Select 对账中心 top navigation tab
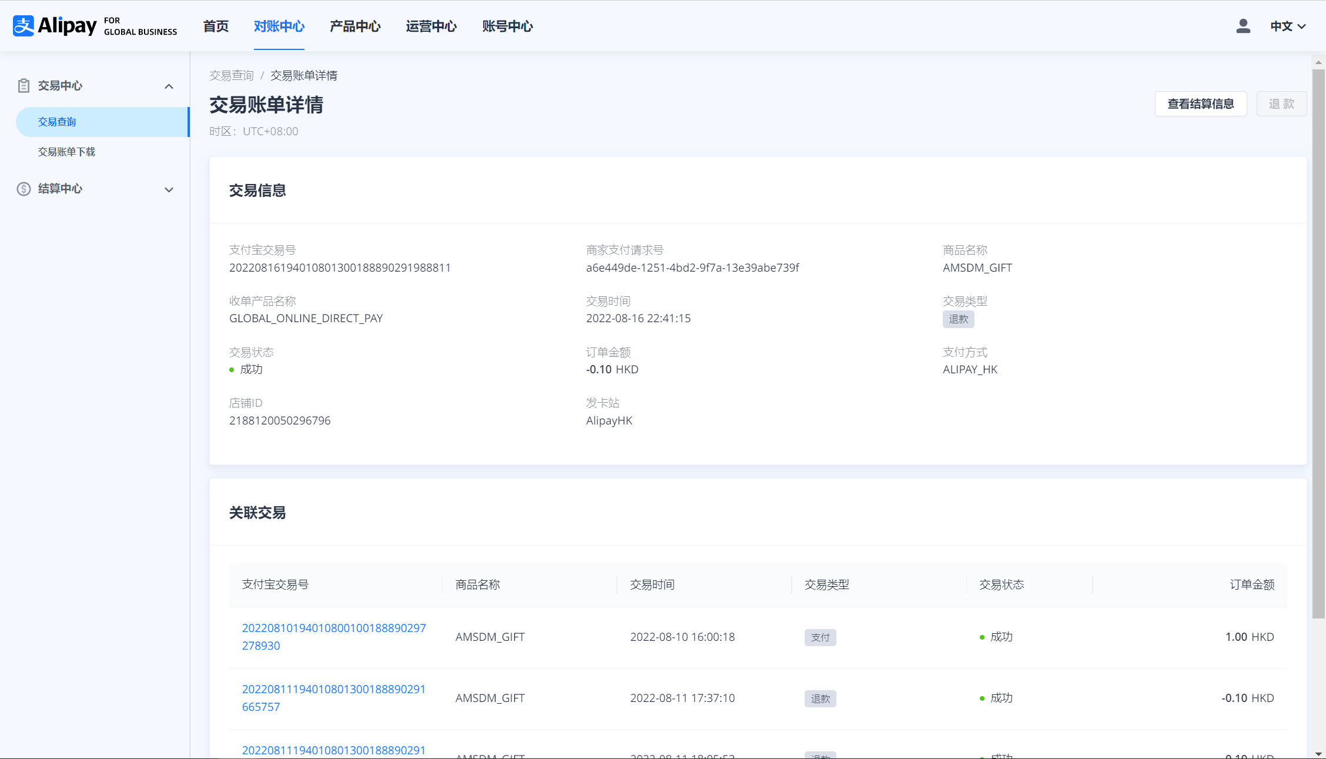This screenshot has height=759, width=1326. click(x=279, y=26)
